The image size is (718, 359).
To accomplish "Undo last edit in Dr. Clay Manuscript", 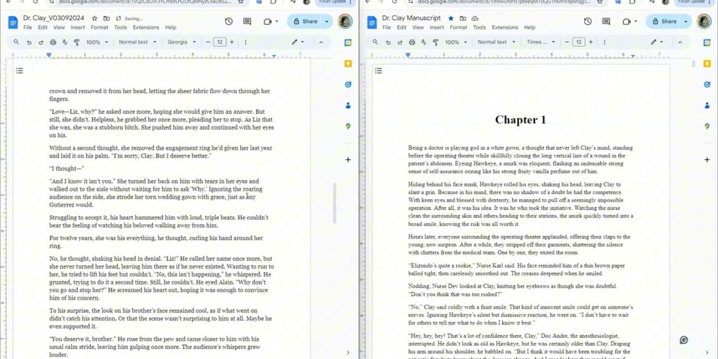I will (x=388, y=42).
